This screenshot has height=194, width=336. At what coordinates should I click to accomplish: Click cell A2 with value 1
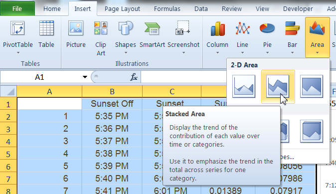pos(49,116)
